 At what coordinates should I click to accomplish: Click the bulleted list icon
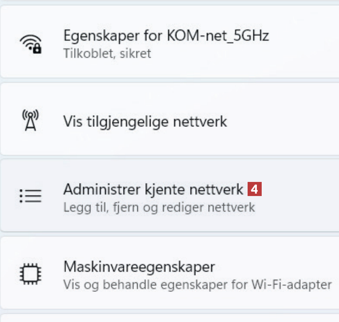point(31,196)
